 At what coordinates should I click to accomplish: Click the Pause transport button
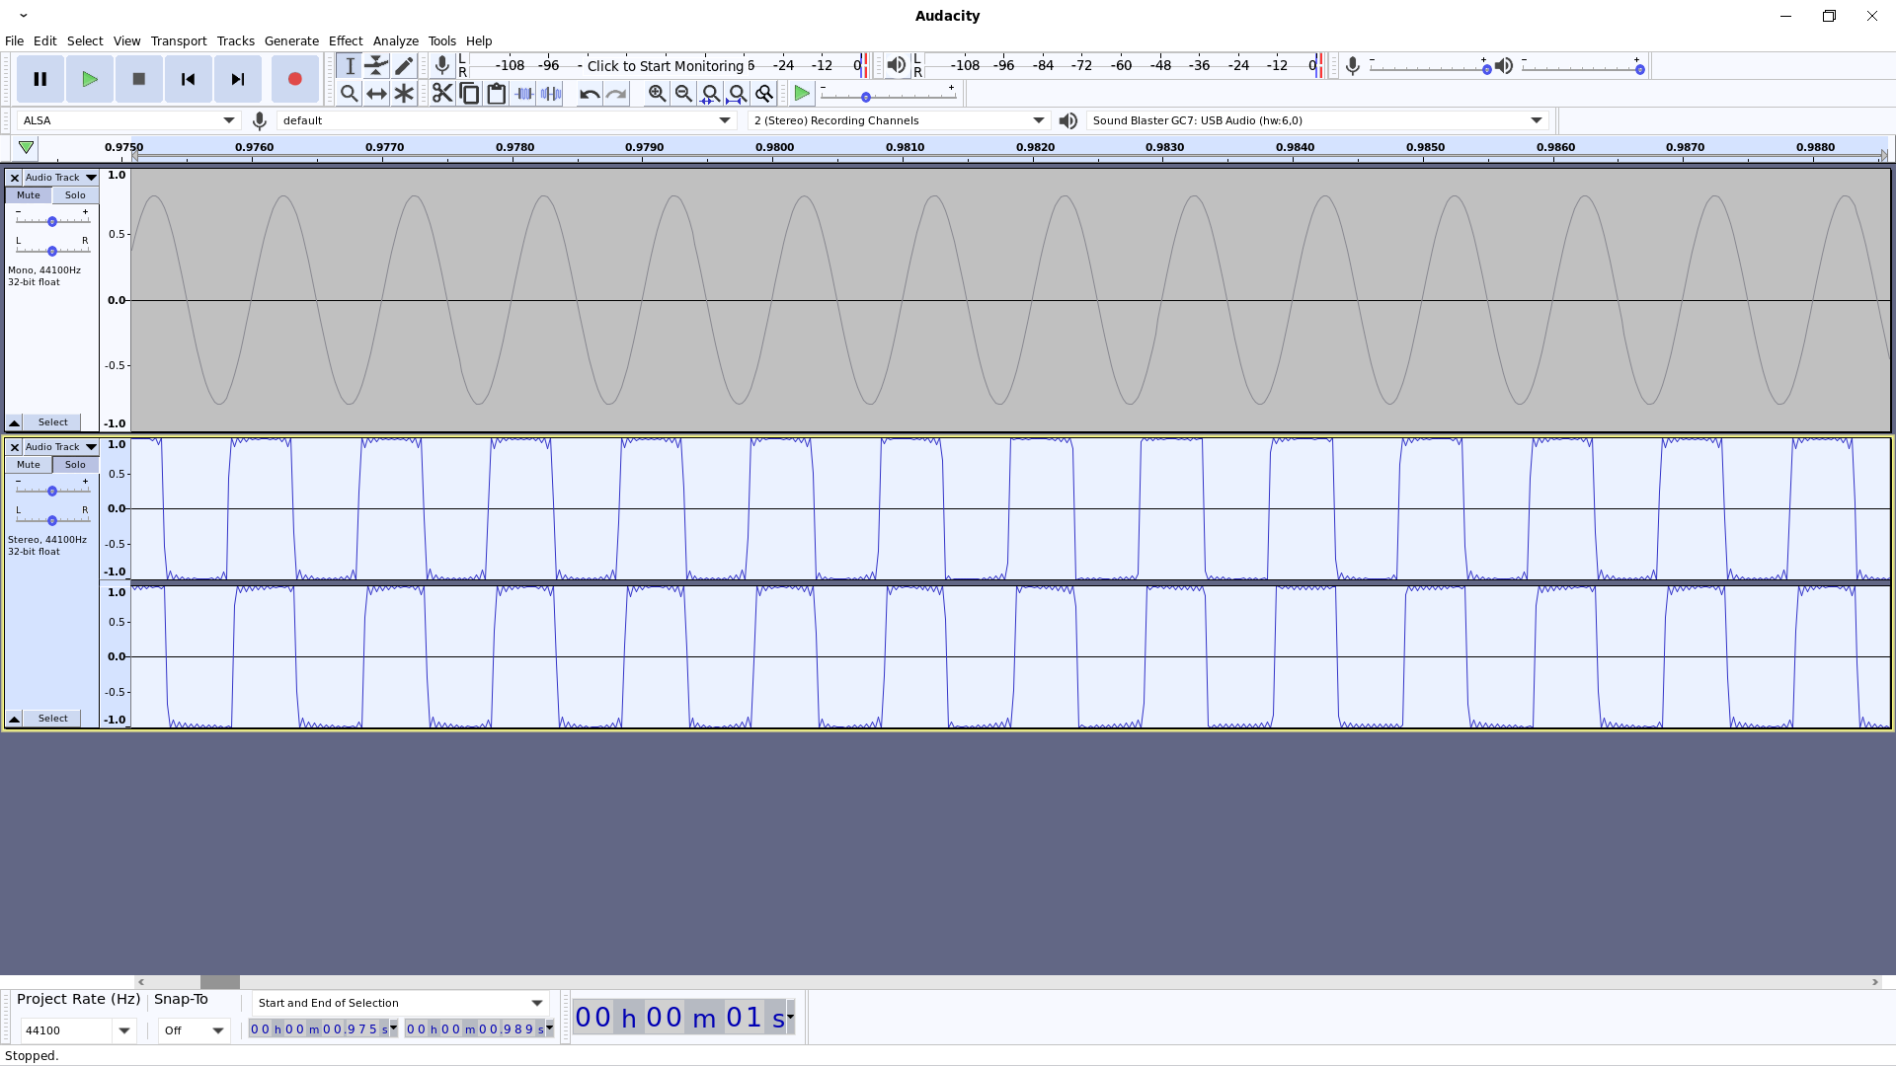click(x=40, y=79)
